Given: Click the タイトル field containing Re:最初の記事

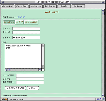Looking at the screenshot, I should (x=26, y=38).
